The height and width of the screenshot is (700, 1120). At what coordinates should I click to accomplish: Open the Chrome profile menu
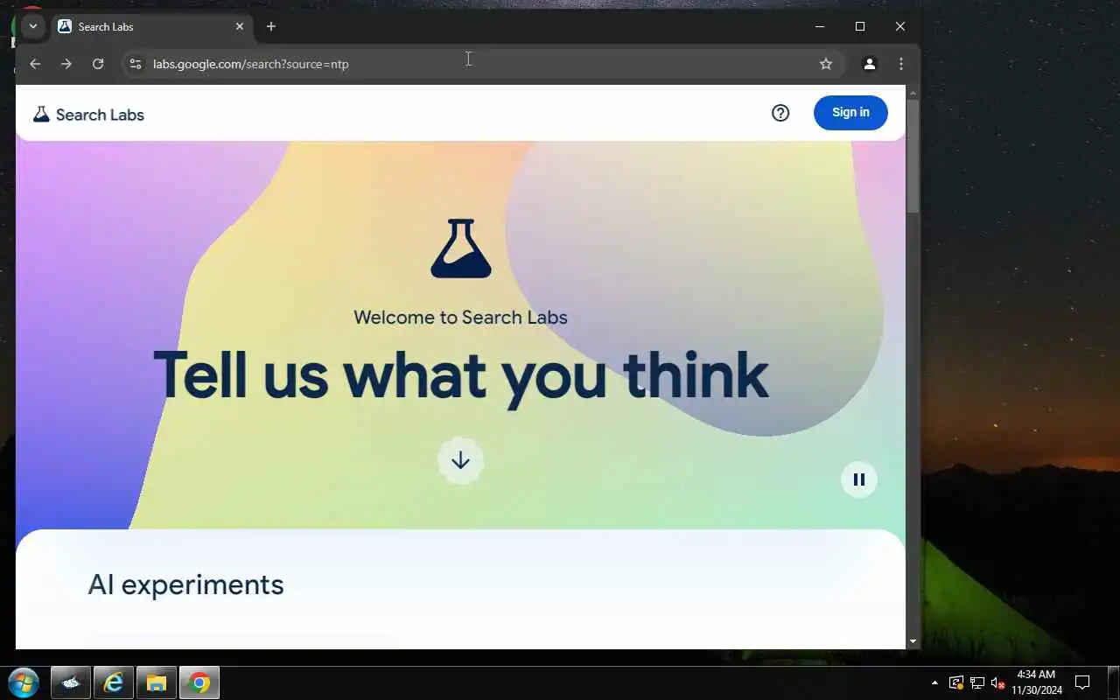point(870,64)
